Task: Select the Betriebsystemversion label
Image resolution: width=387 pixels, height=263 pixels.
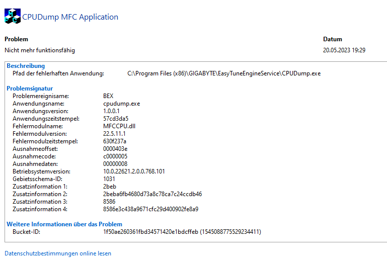Action: coord(41,171)
